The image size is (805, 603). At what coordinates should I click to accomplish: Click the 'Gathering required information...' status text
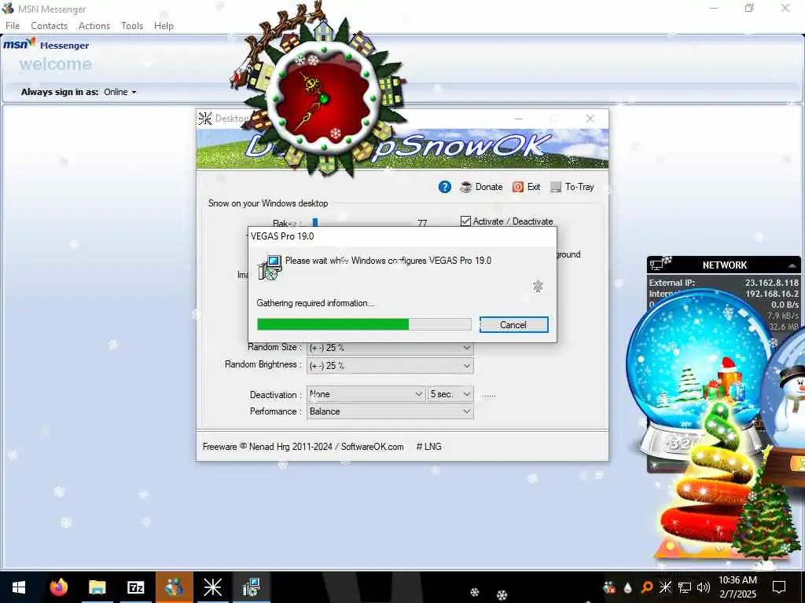[315, 303]
